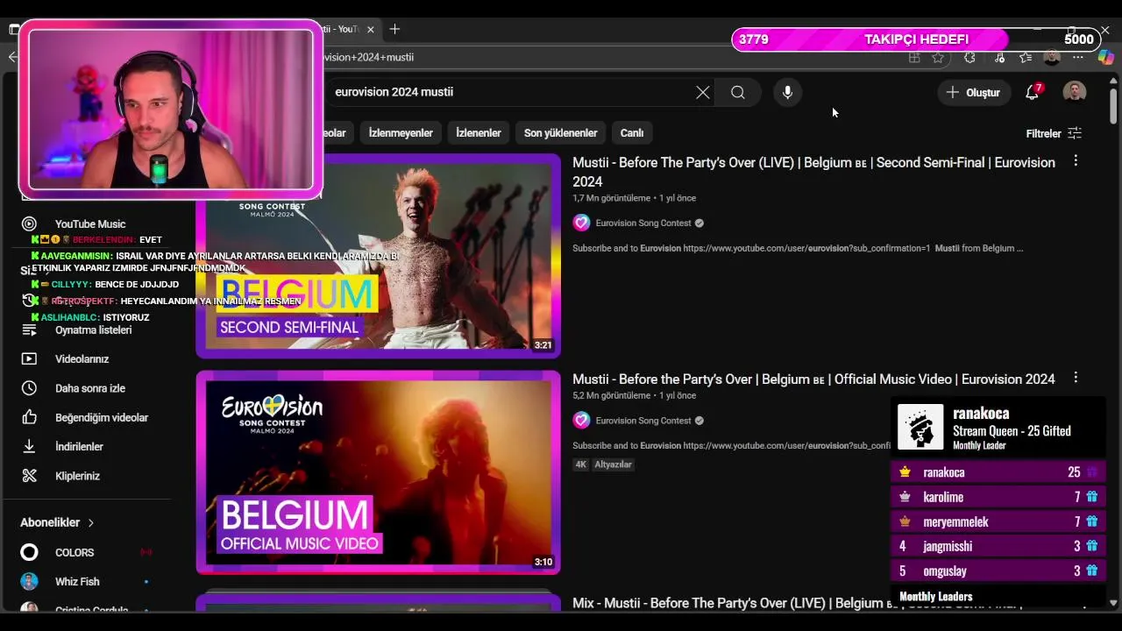Open Beğendiğim videolar in the sidebar
The height and width of the screenshot is (631, 1122).
point(102,418)
